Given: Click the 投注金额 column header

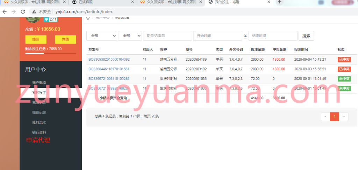Looking at the screenshot, I should (x=258, y=49).
